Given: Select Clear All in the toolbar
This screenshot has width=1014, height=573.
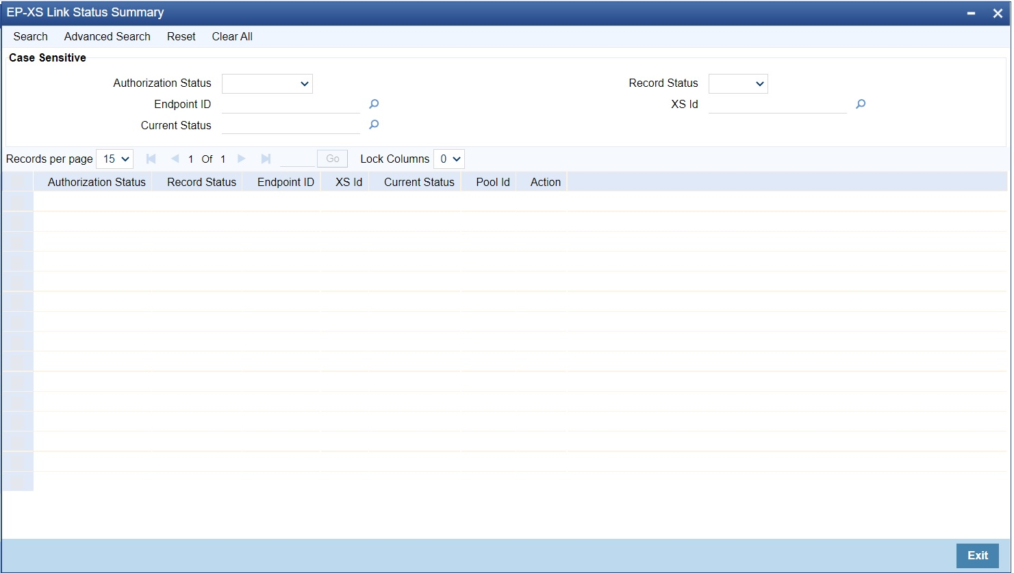Looking at the screenshot, I should (232, 36).
